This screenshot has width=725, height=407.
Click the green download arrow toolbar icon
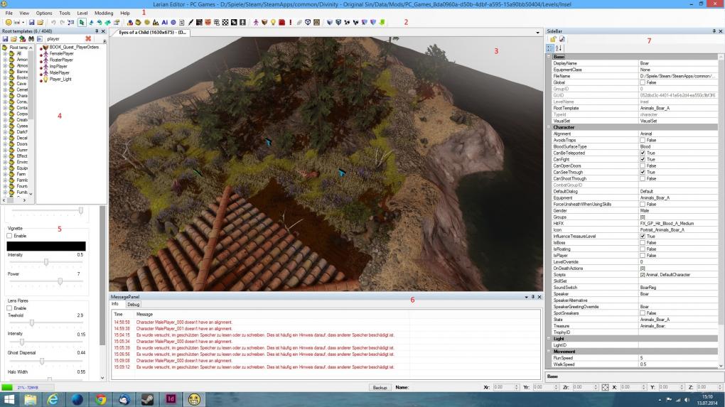(x=382, y=22)
